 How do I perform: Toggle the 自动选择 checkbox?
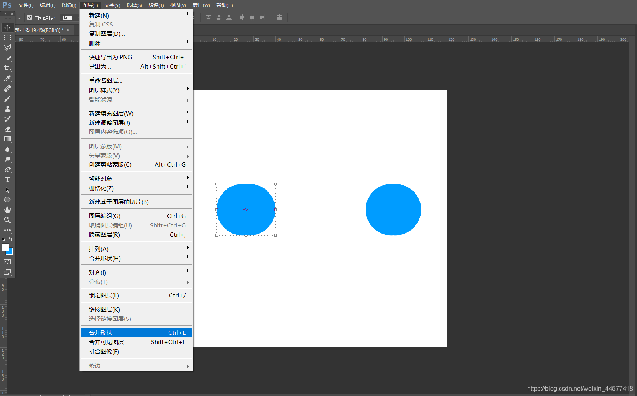(x=30, y=18)
